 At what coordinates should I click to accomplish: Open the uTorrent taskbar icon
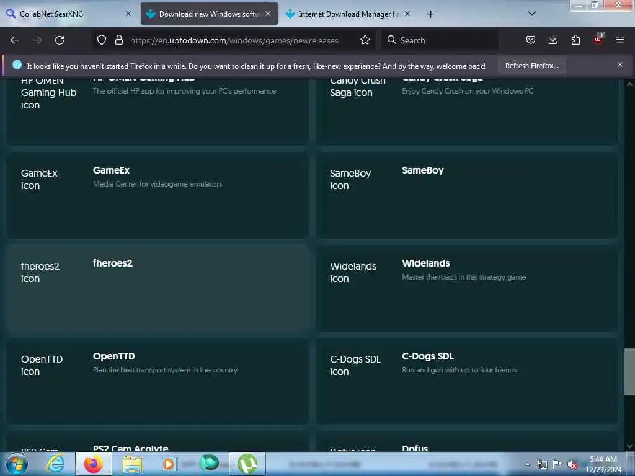(247, 464)
